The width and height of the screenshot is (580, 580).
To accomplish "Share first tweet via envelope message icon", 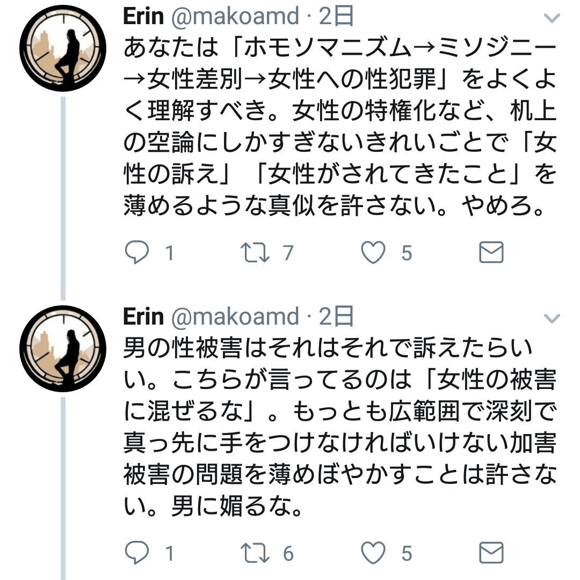I will pyautogui.click(x=491, y=252).
